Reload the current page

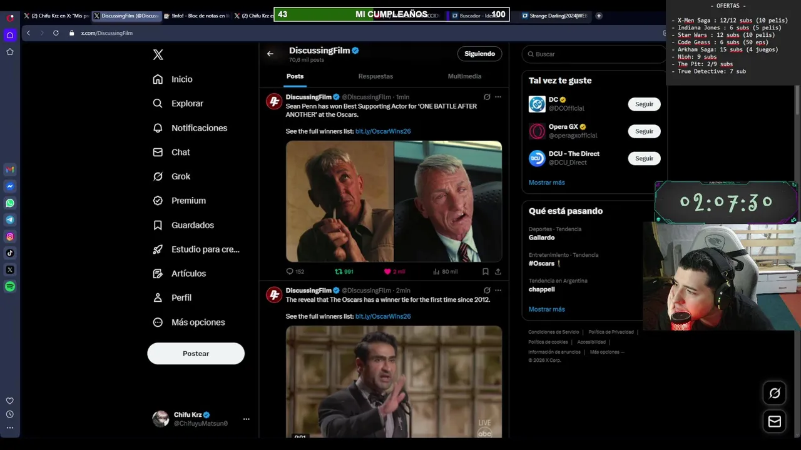56,33
